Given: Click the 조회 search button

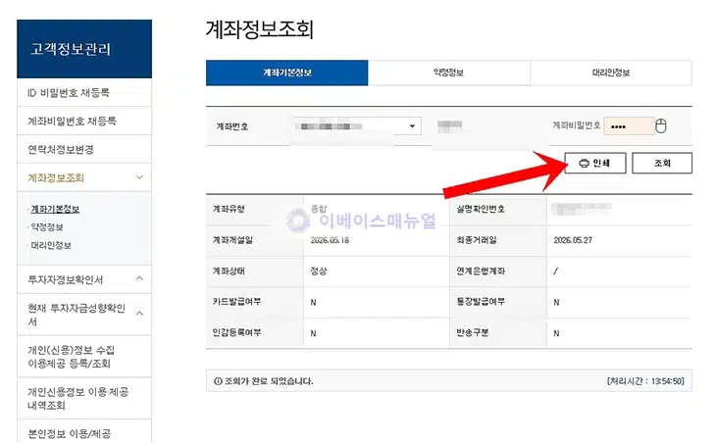Looking at the screenshot, I should [662, 163].
